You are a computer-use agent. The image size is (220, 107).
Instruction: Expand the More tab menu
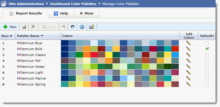click(x=87, y=13)
